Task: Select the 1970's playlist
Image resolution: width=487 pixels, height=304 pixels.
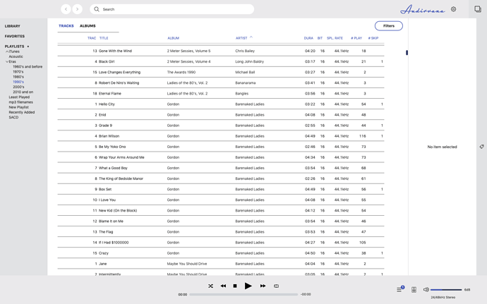Action: [18, 72]
